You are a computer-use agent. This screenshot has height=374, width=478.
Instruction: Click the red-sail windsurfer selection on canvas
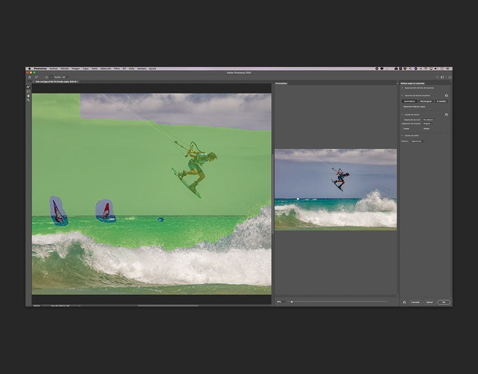click(106, 210)
